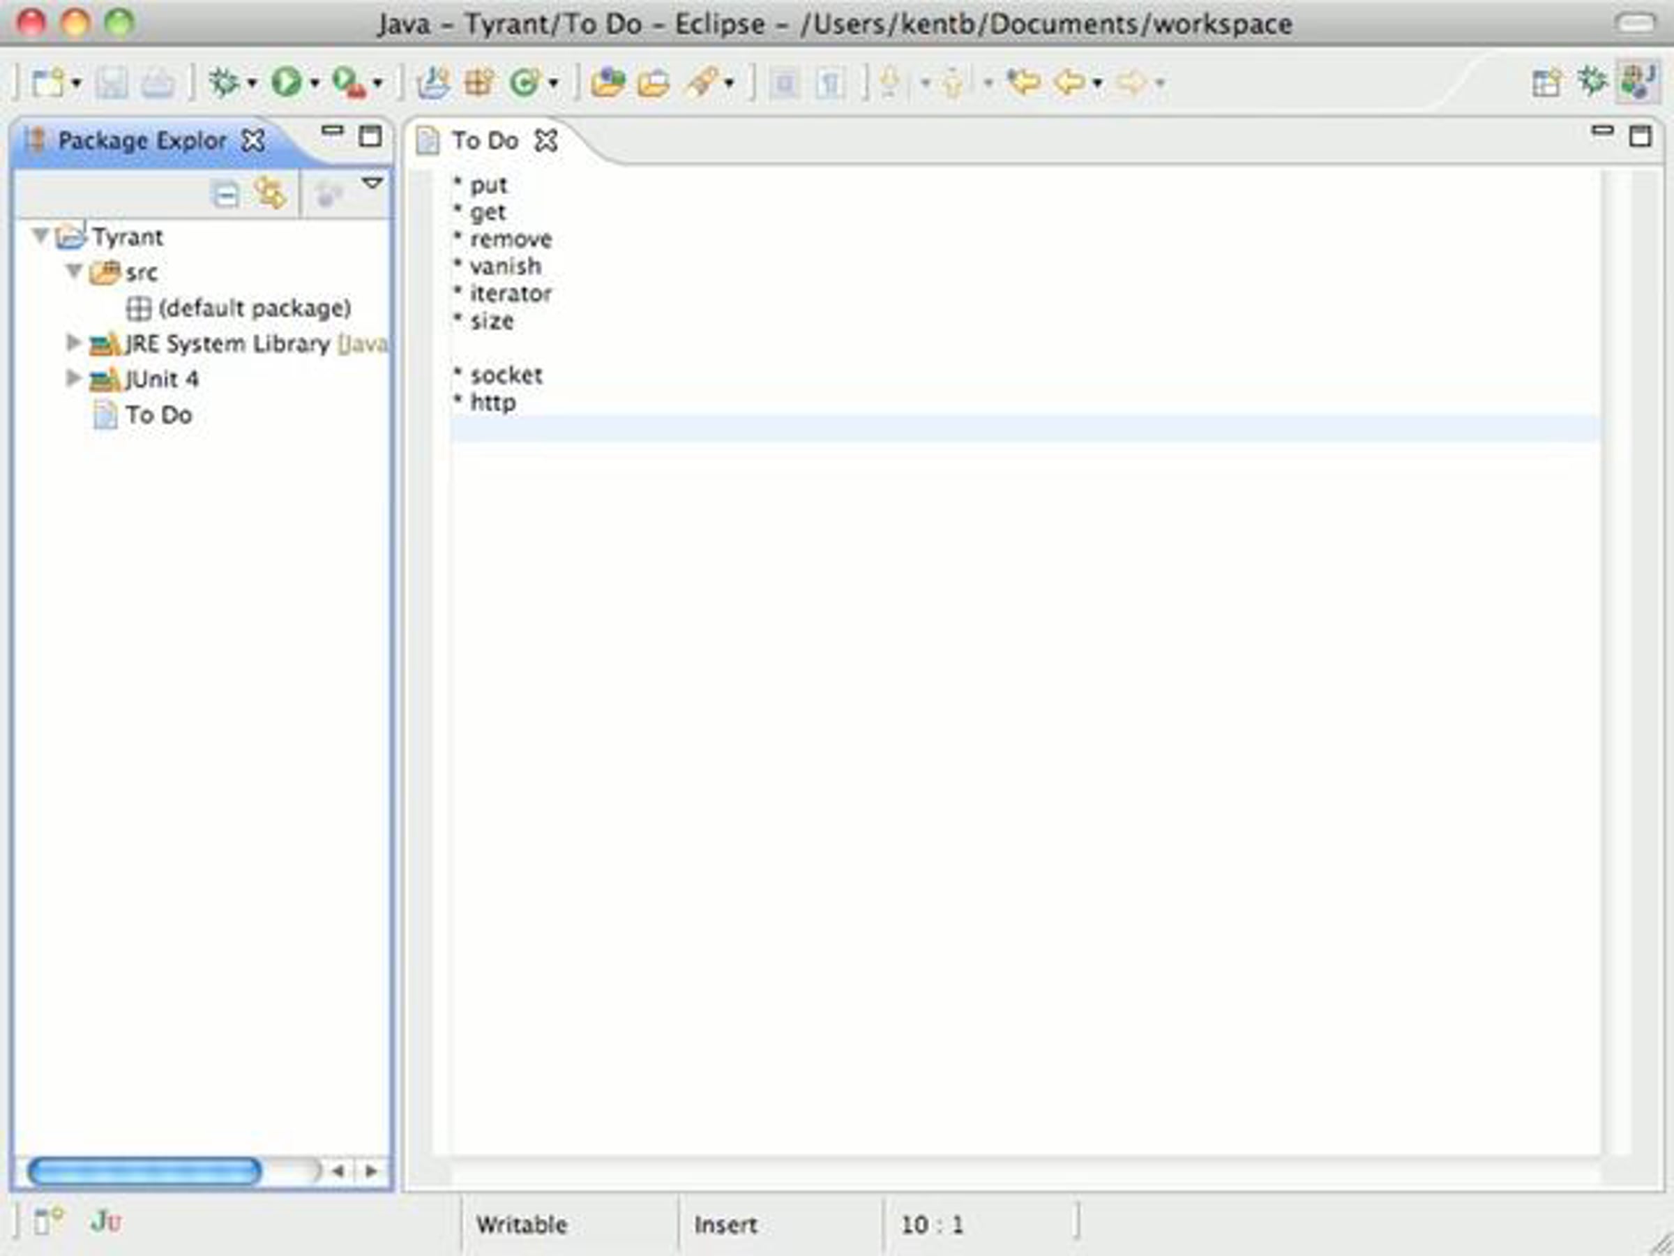Image resolution: width=1674 pixels, height=1256 pixels.
Task: Collapse the src folder node
Action: [x=73, y=271]
